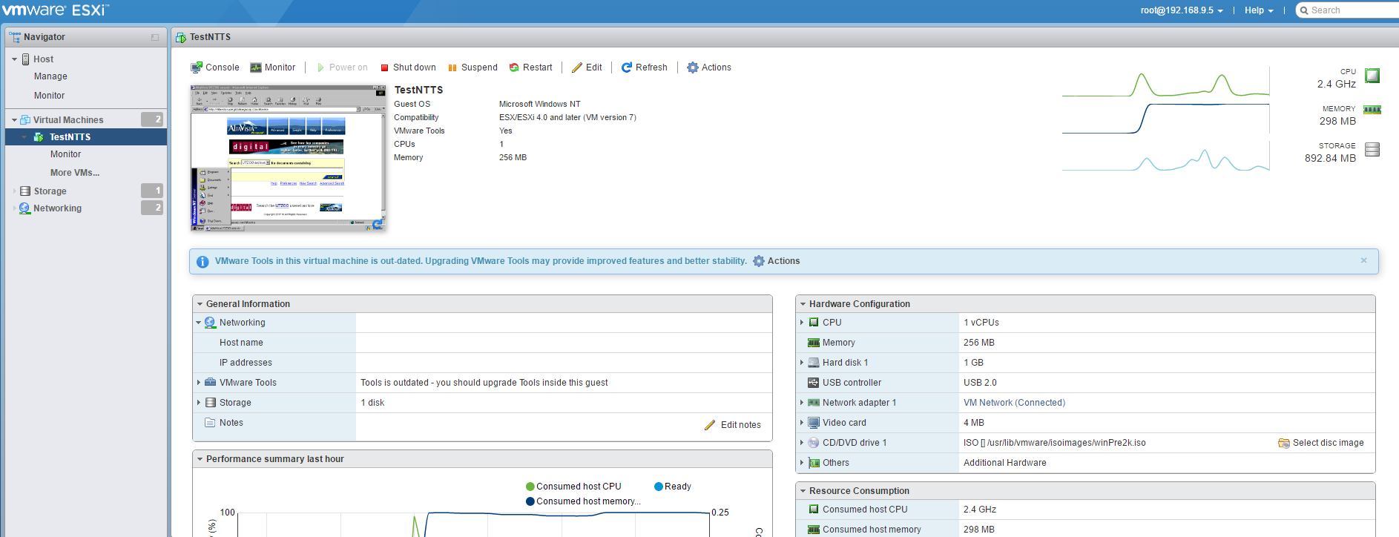This screenshot has height=537, width=1399.
Task: Click the Networking count badge in Navigator
Action: (x=152, y=208)
